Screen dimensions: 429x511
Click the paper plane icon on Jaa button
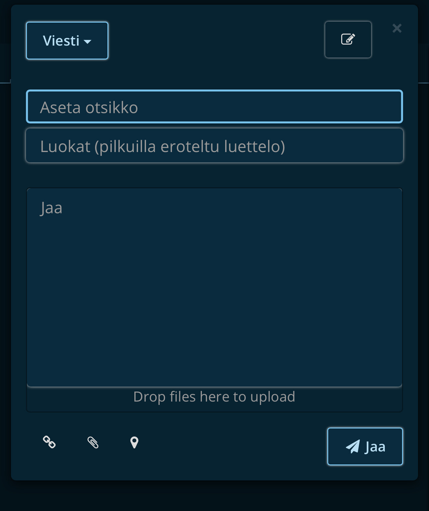point(353,446)
